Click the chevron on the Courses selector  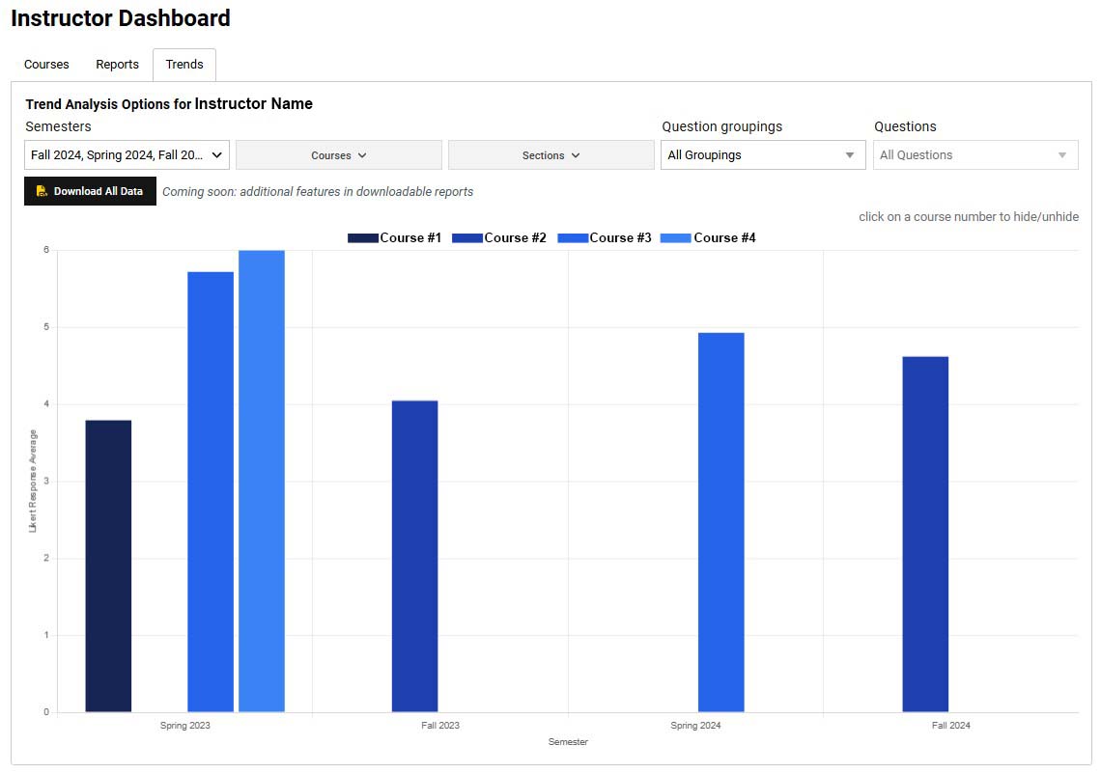point(362,154)
